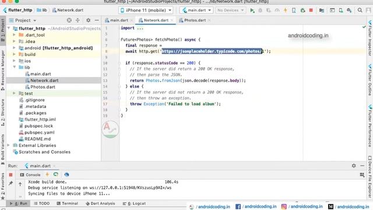Image resolution: width=373 pixels, height=210 pixels.
Task: Click the Profile gauge icon
Action: point(277,10)
